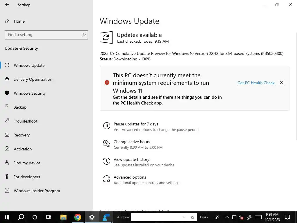Click the Windows Insider cat icon
This screenshot has height=223, width=297.
pos(7,190)
